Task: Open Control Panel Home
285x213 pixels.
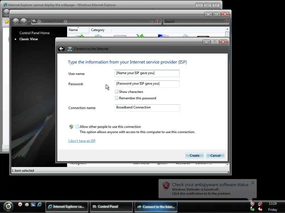Action: pyautogui.click(x=35, y=33)
